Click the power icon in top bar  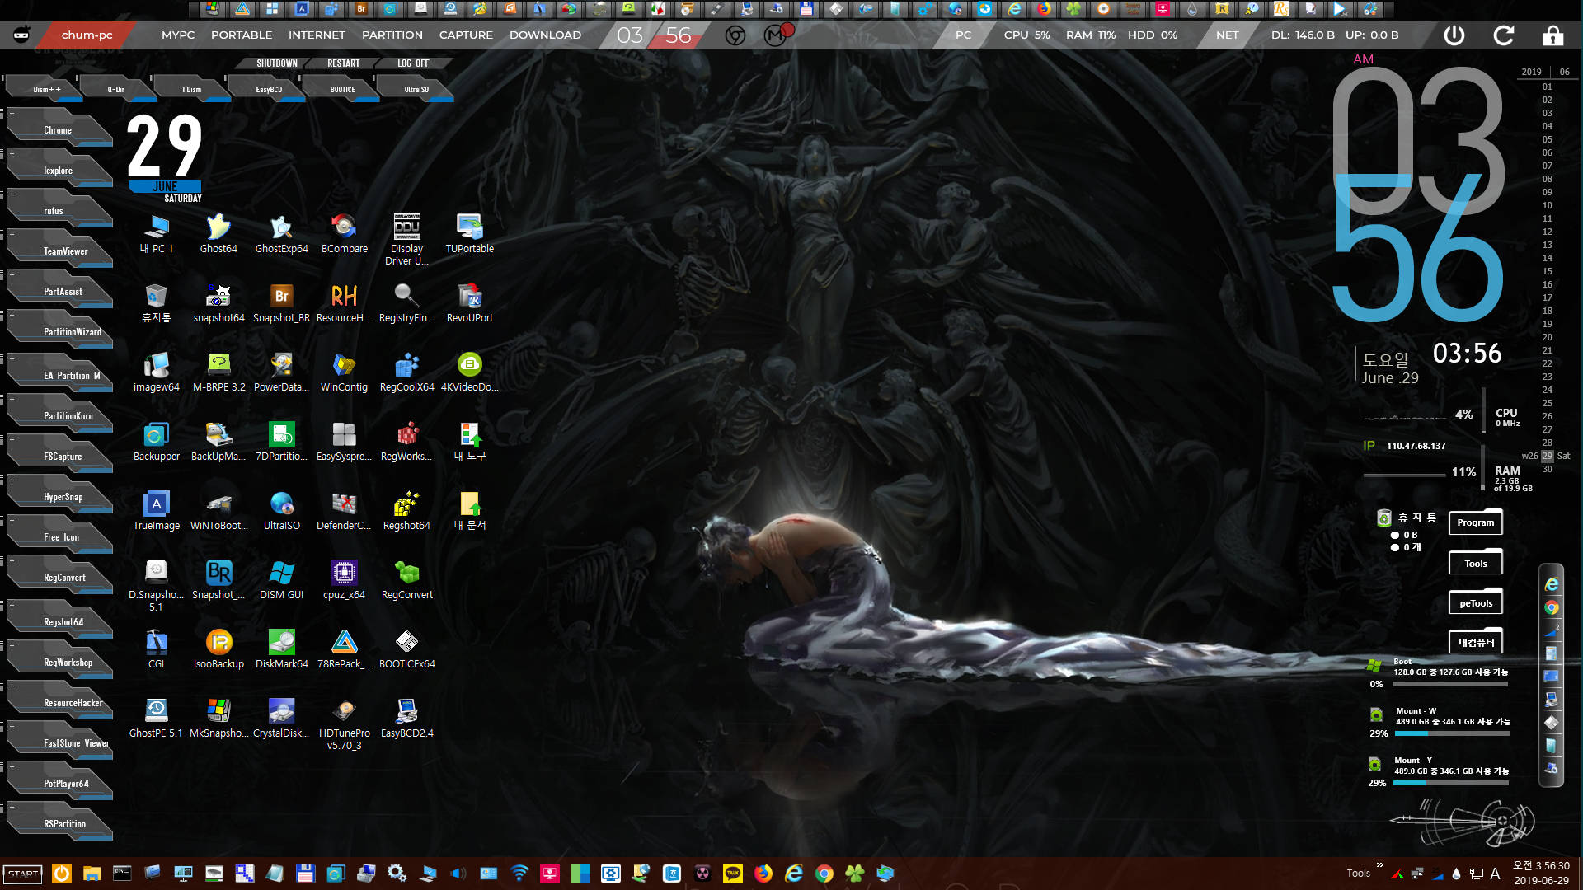pos(1454,35)
